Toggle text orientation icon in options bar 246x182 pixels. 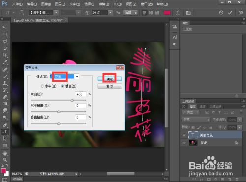[x=21, y=13]
